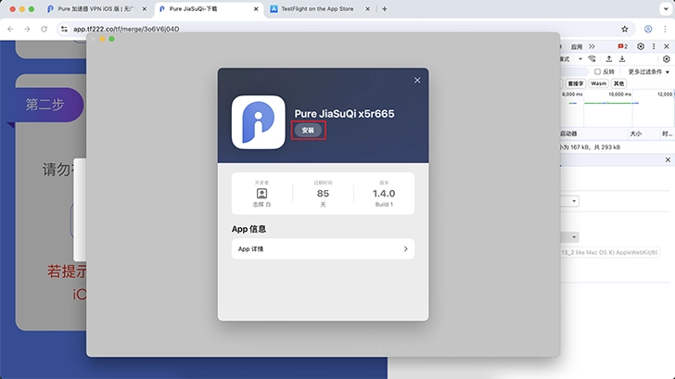
Task: Open the 应用 DevTools tab
Action: (x=577, y=46)
